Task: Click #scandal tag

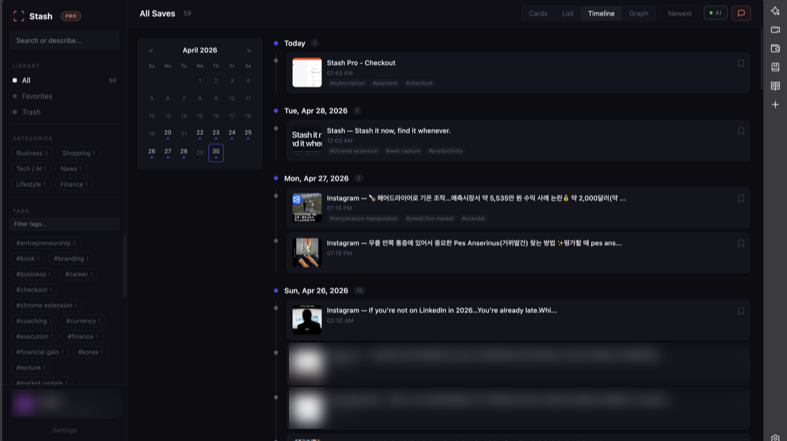Action: (473, 218)
